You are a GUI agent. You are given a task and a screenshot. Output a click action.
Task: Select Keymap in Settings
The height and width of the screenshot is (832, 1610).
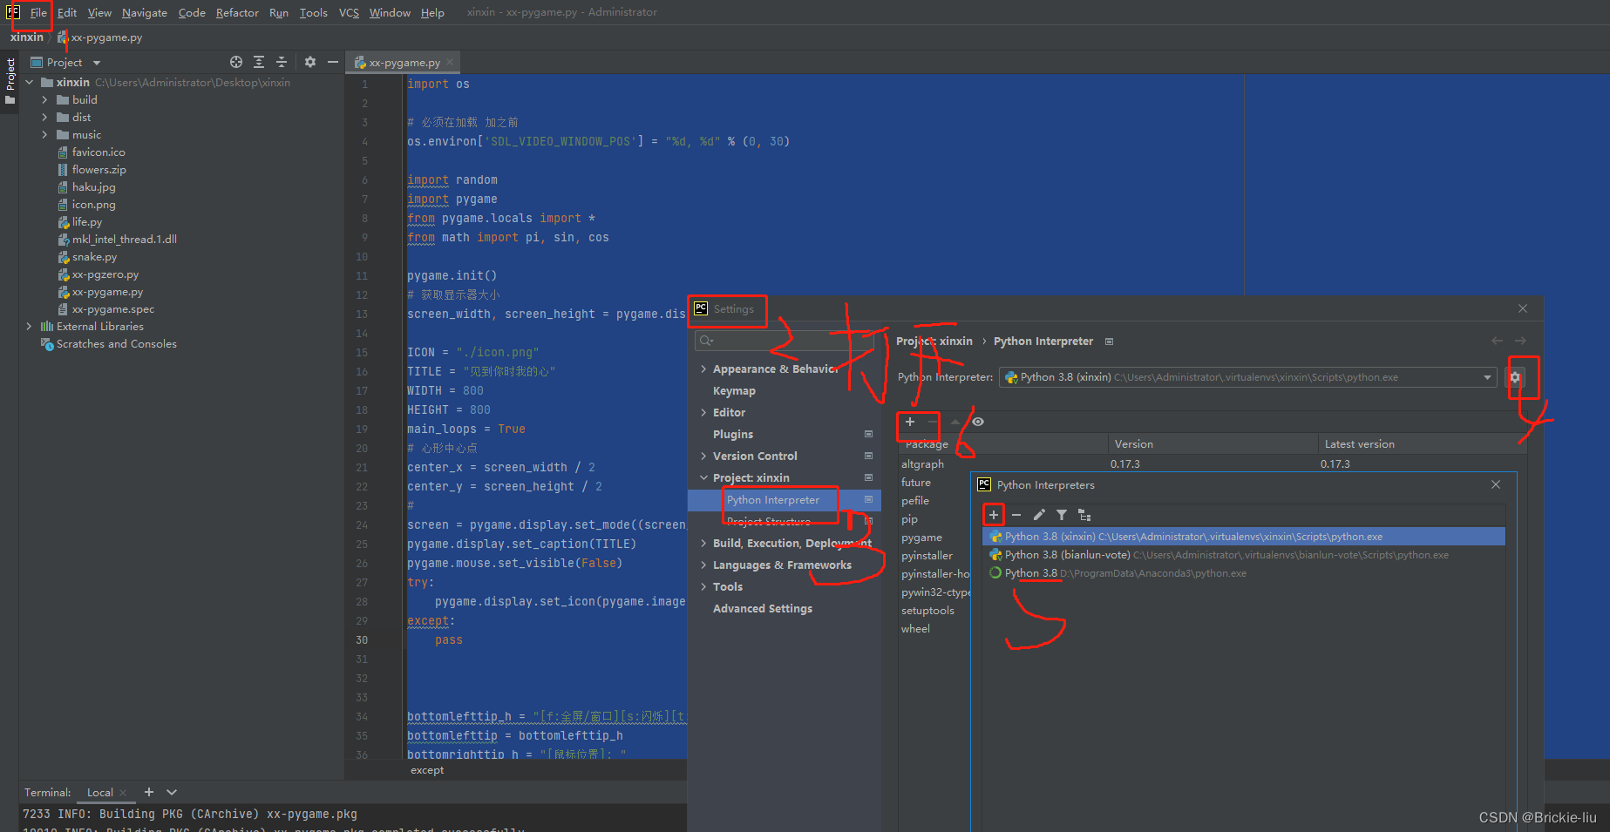(734, 391)
